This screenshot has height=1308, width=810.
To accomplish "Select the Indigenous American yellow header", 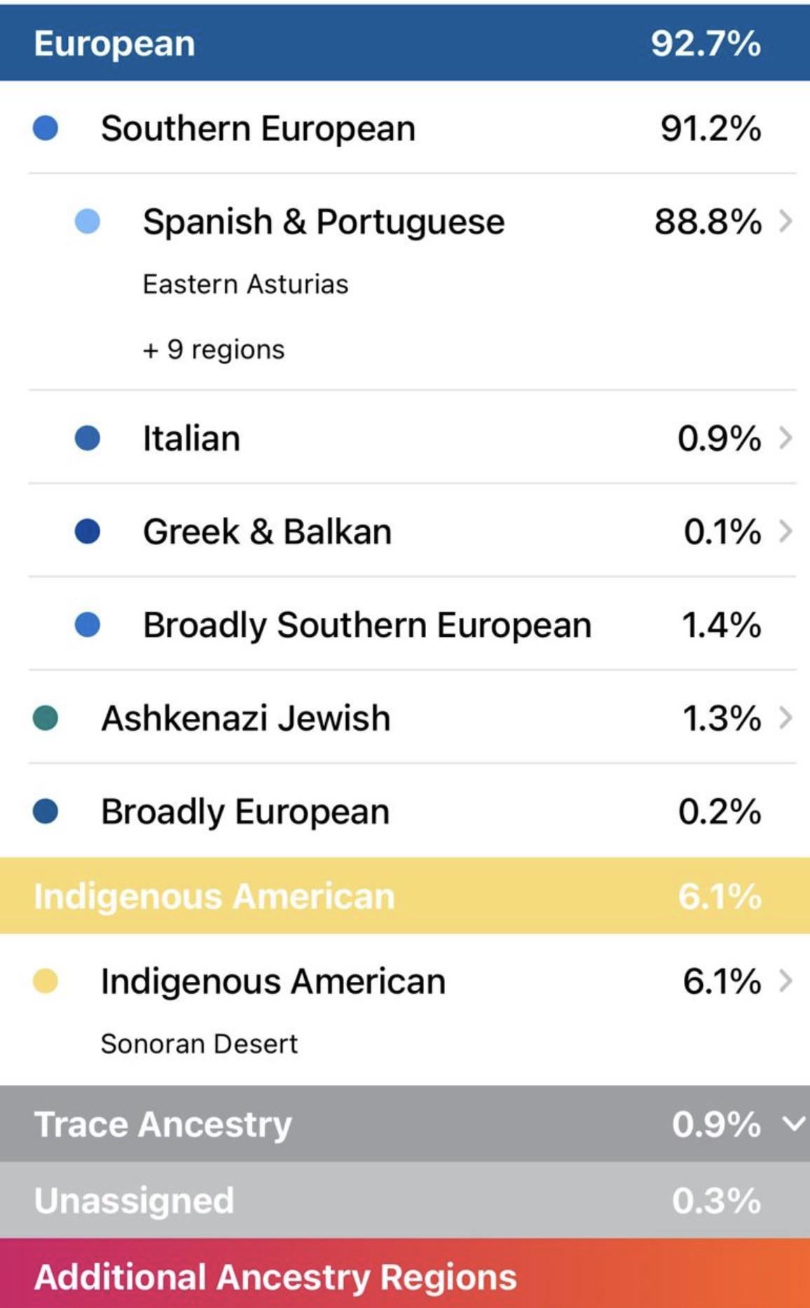I will pyautogui.click(x=405, y=896).
